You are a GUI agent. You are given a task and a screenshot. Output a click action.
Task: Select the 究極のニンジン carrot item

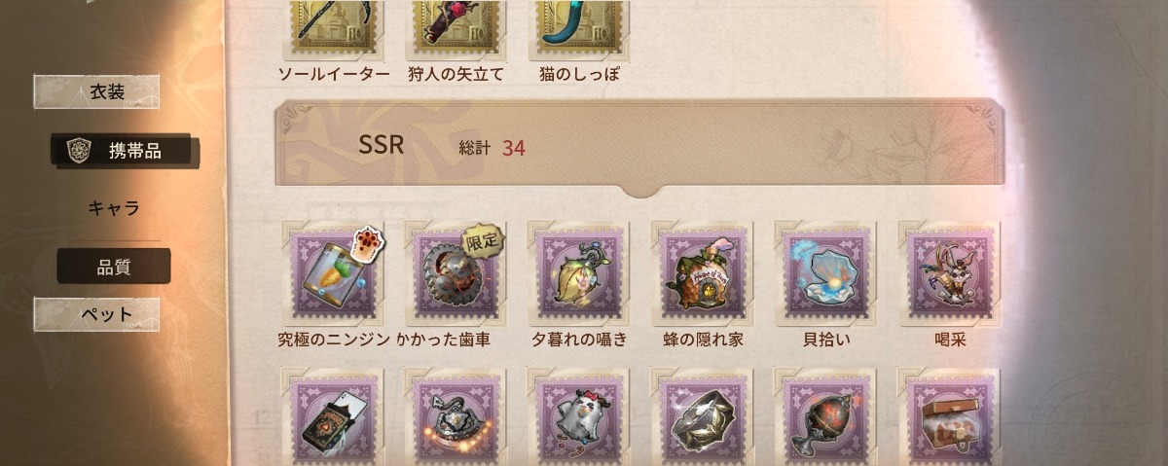pos(333,274)
